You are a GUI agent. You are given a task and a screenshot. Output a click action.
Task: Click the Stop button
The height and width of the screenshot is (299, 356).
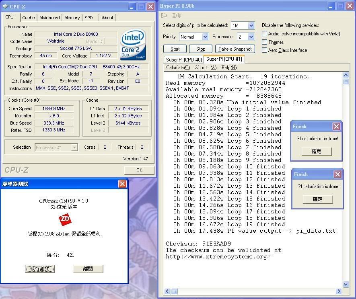[201, 49]
